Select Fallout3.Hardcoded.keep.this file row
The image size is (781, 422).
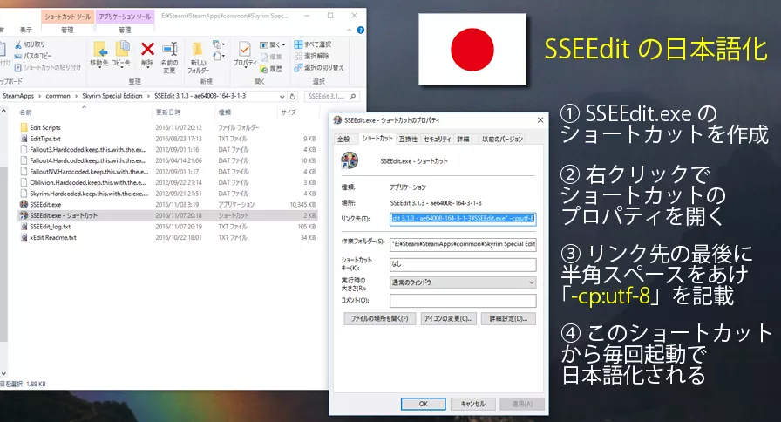pyautogui.click(x=167, y=149)
